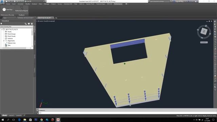Click the Toolspace panorama window icon
The width and height of the screenshot is (217, 122).
[x=29, y=24]
